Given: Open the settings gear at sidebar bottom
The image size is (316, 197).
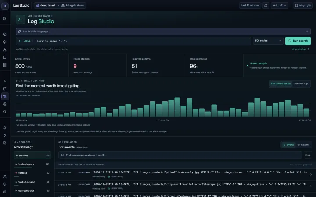Looking at the screenshot, I should point(5,192).
